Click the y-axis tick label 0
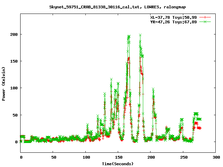The width and height of the screenshot is (223, 167). (x=16, y=142)
